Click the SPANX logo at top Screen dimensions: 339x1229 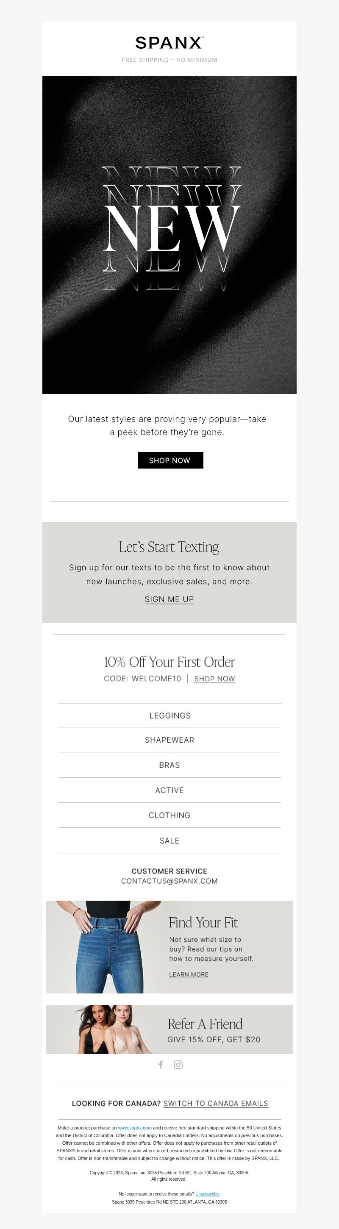pyautogui.click(x=169, y=42)
